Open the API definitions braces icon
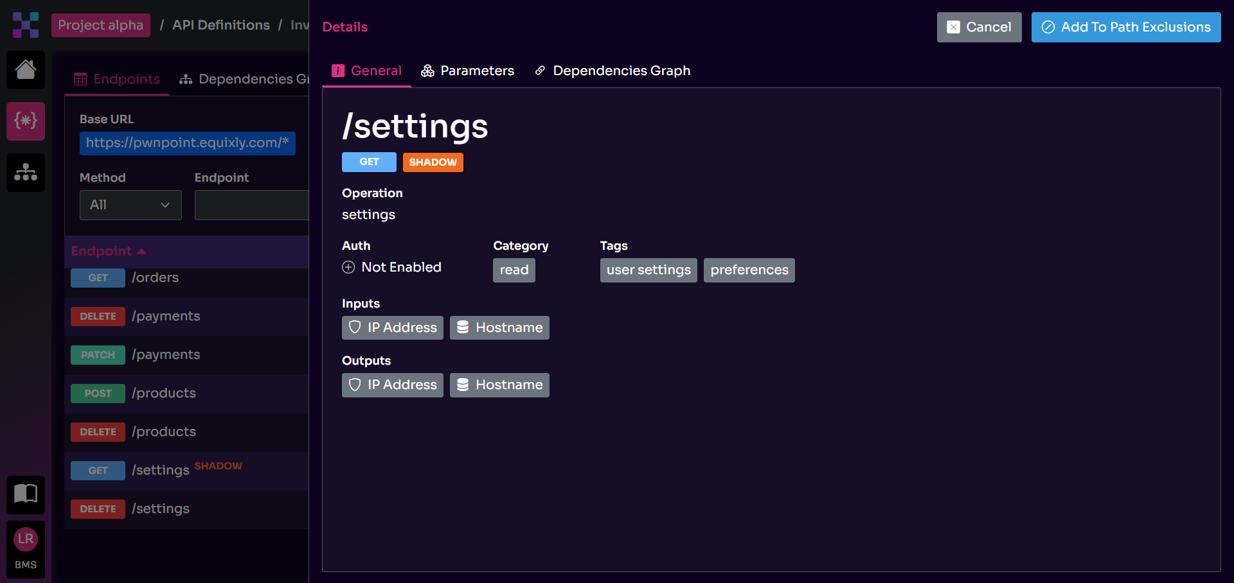The height and width of the screenshot is (583, 1234). 26,121
